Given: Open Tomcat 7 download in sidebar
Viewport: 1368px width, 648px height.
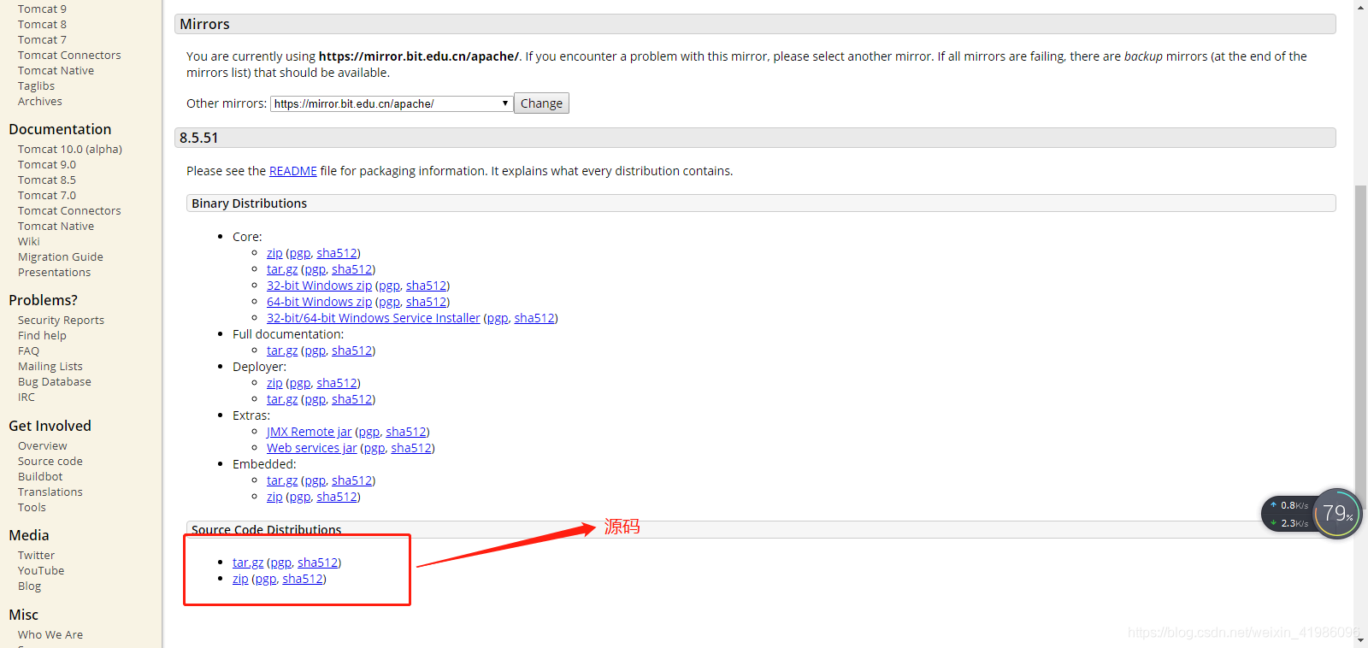Looking at the screenshot, I should 42,40.
